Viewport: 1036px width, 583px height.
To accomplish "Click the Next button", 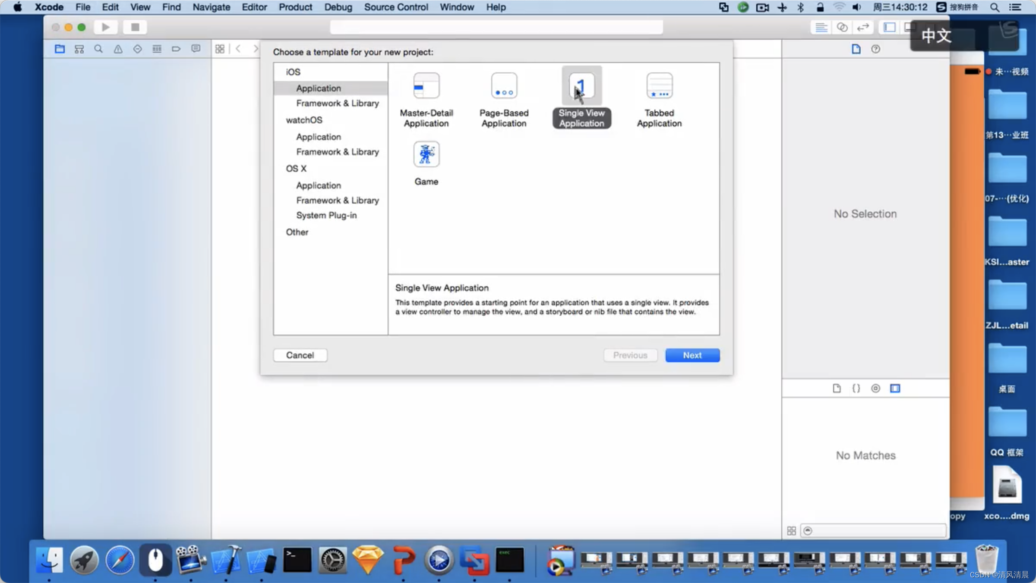I will point(692,355).
